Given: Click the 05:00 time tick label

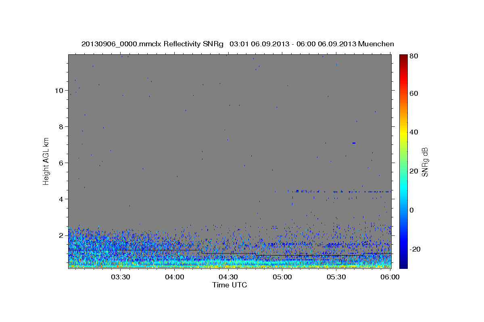Looking at the screenshot, I should [282, 277].
